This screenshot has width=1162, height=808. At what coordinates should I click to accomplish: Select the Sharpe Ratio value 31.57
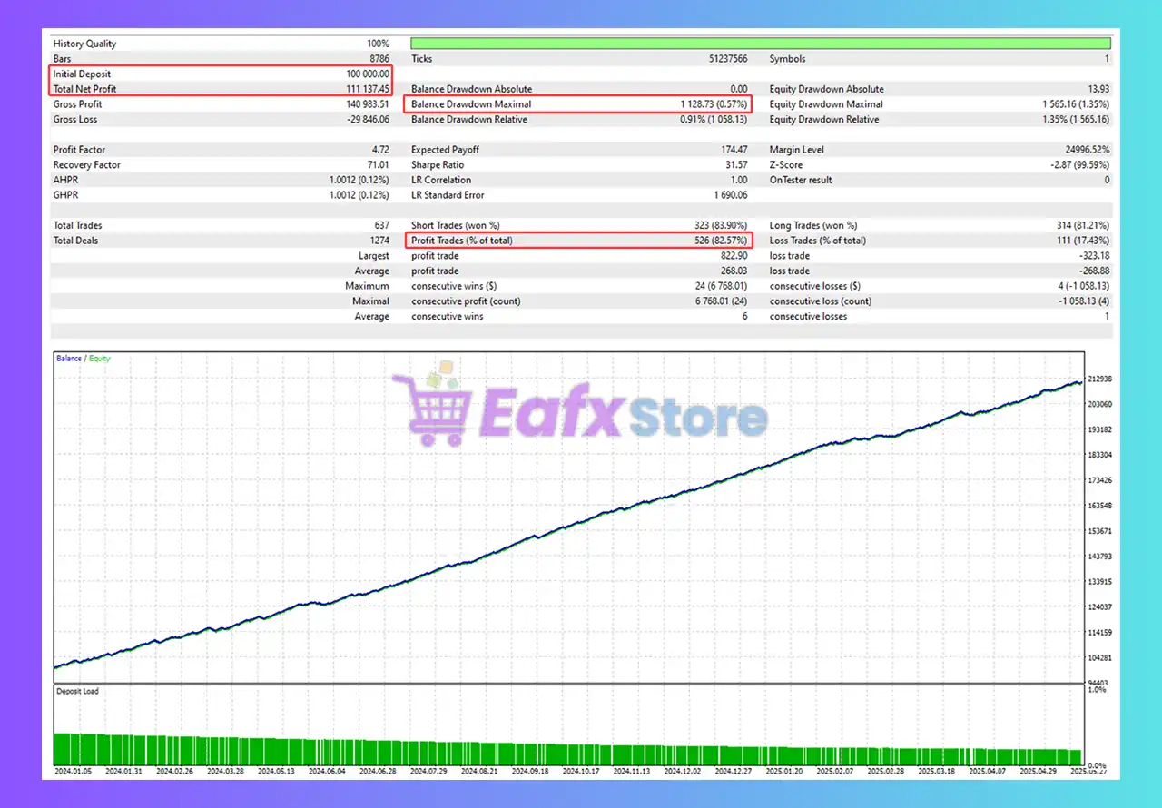pyautogui.click(x=736, y=165)
